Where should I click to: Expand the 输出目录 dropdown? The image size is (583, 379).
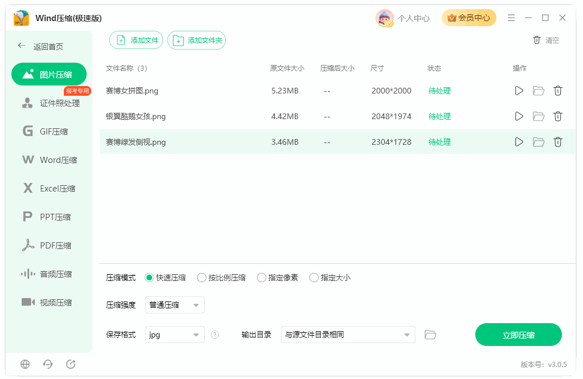[x=348, y=335]
